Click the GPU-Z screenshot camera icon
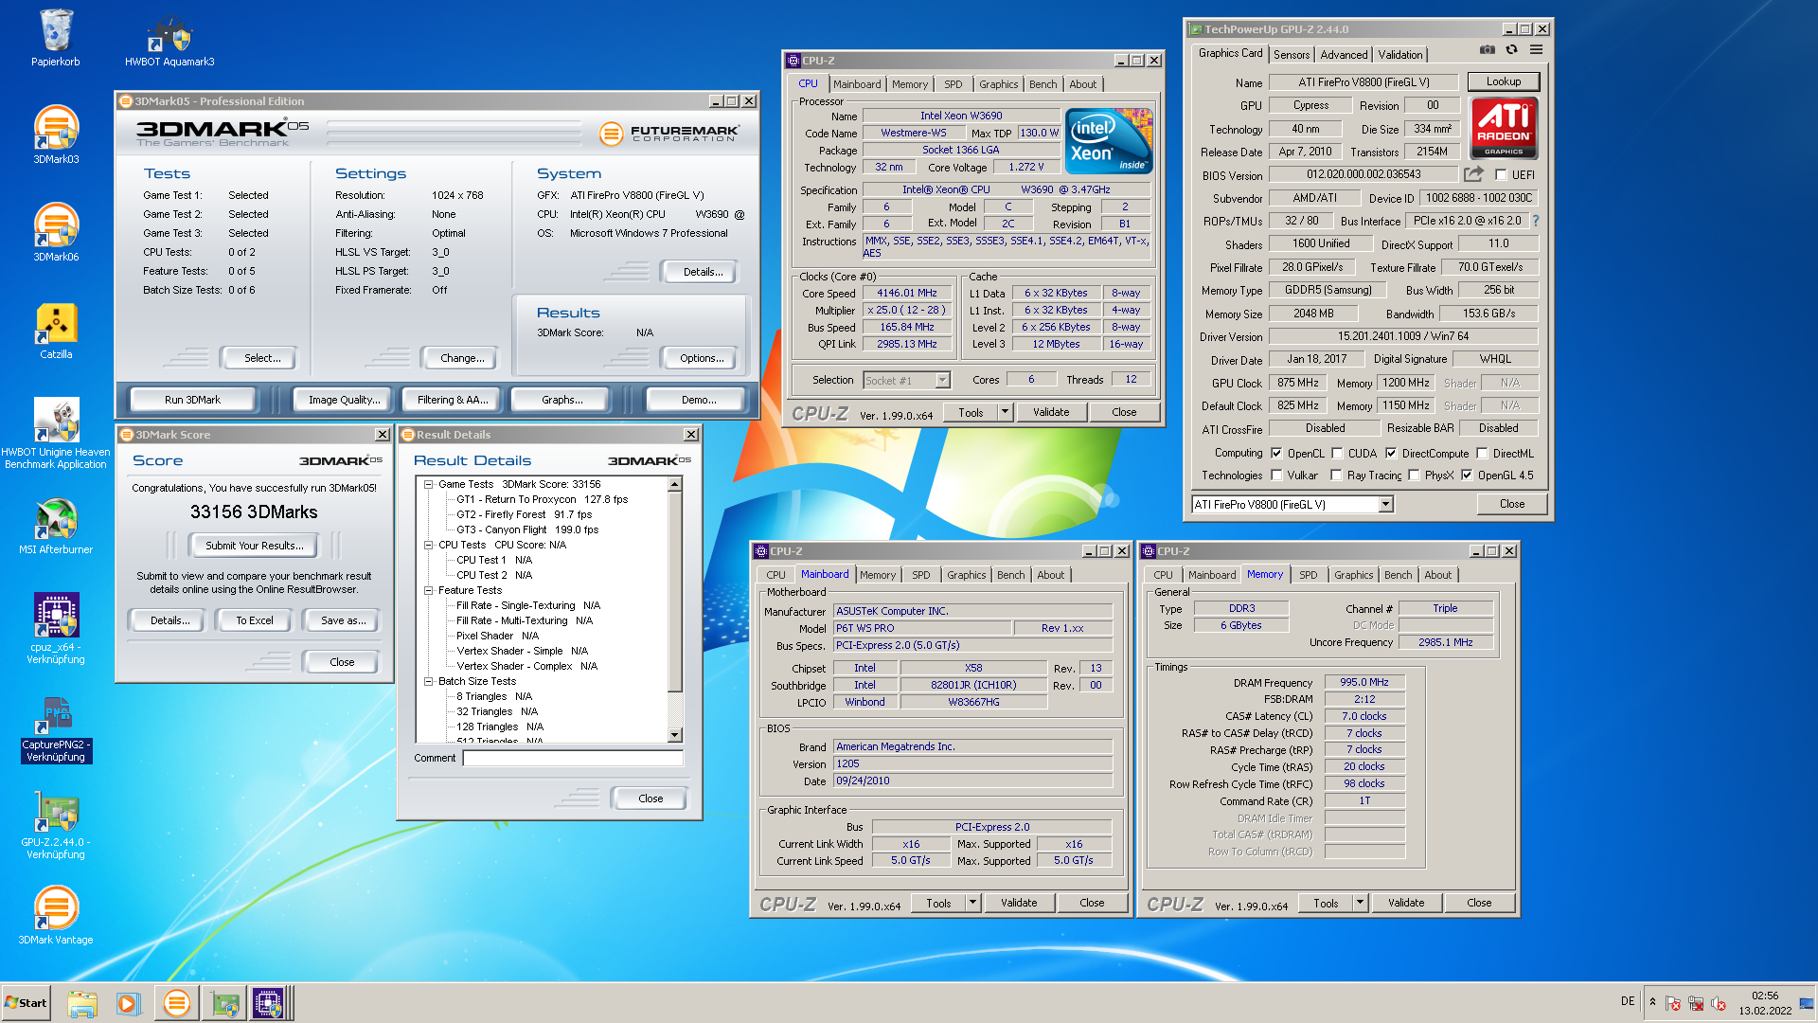 [1488, 49]
